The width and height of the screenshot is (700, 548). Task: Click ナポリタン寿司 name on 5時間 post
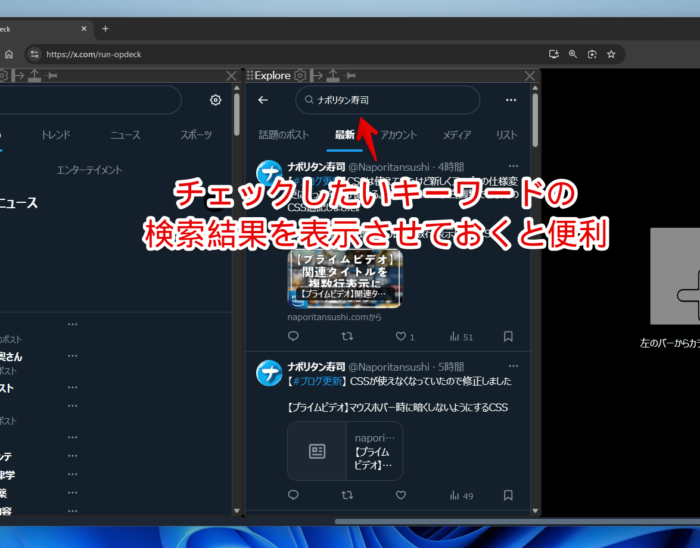point(316,367)
